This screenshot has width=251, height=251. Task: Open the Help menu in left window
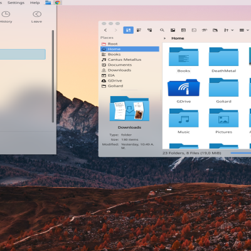tap(35, 3)
